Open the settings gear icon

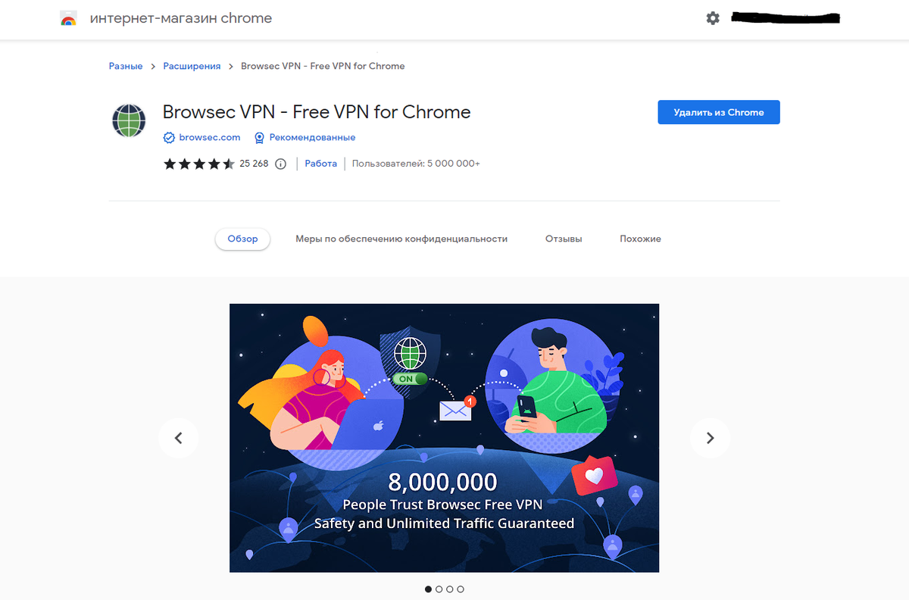pyautogui.click(x=713, y=18)
